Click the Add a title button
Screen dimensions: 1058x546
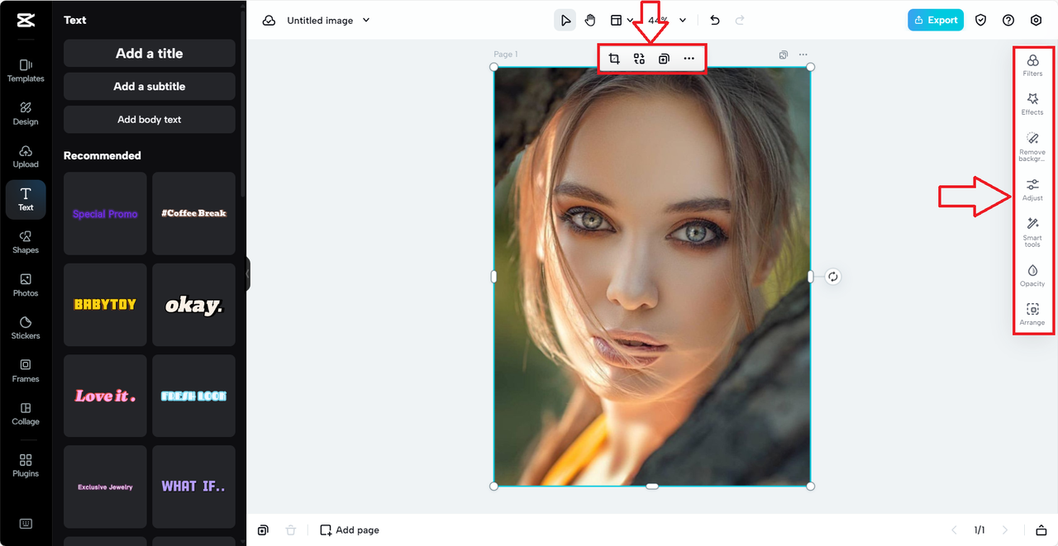[x=150, y=53]
